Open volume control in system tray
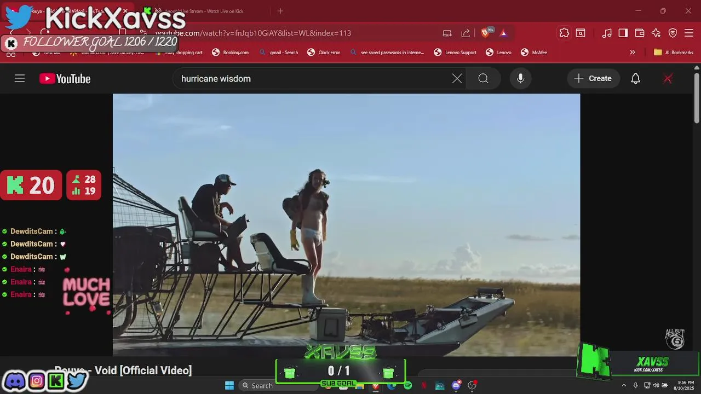701x394 pixels. click(x=656, y=385)
